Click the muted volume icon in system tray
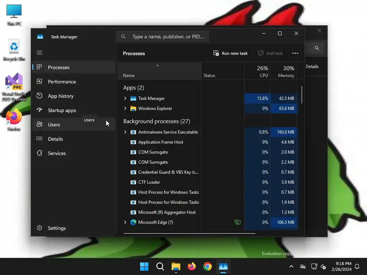The width and height of the screenshot is (367, 275). [323, 266]
